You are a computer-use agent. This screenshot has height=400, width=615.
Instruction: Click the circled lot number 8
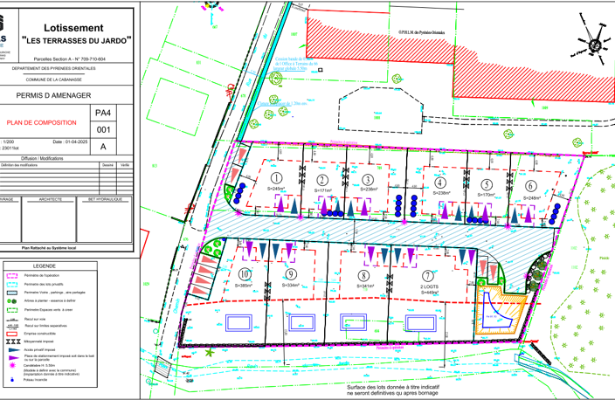[364, 276]
